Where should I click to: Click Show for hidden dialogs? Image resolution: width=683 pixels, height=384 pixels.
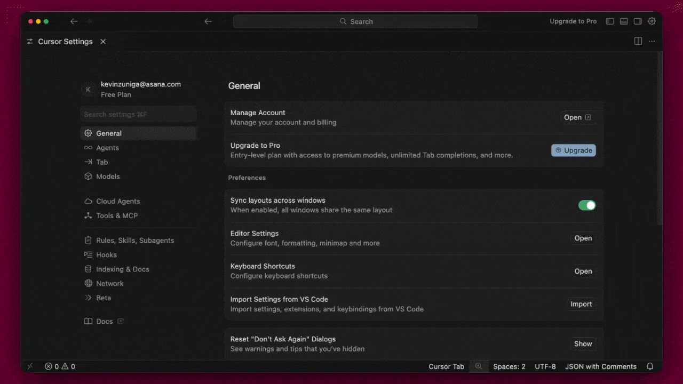pyautogui.click(x=583, y=344)
